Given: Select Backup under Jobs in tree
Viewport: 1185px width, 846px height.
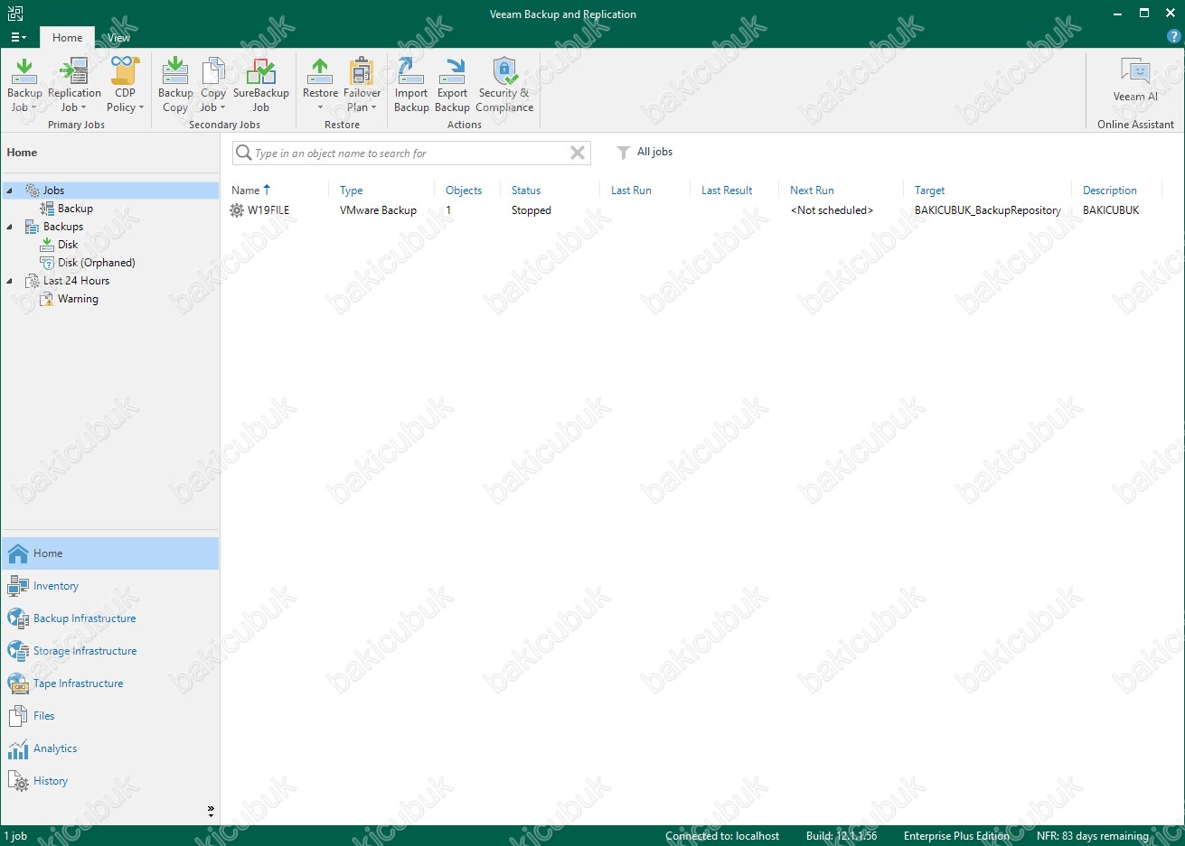Looking at the screenshot, I should point(75,209).
